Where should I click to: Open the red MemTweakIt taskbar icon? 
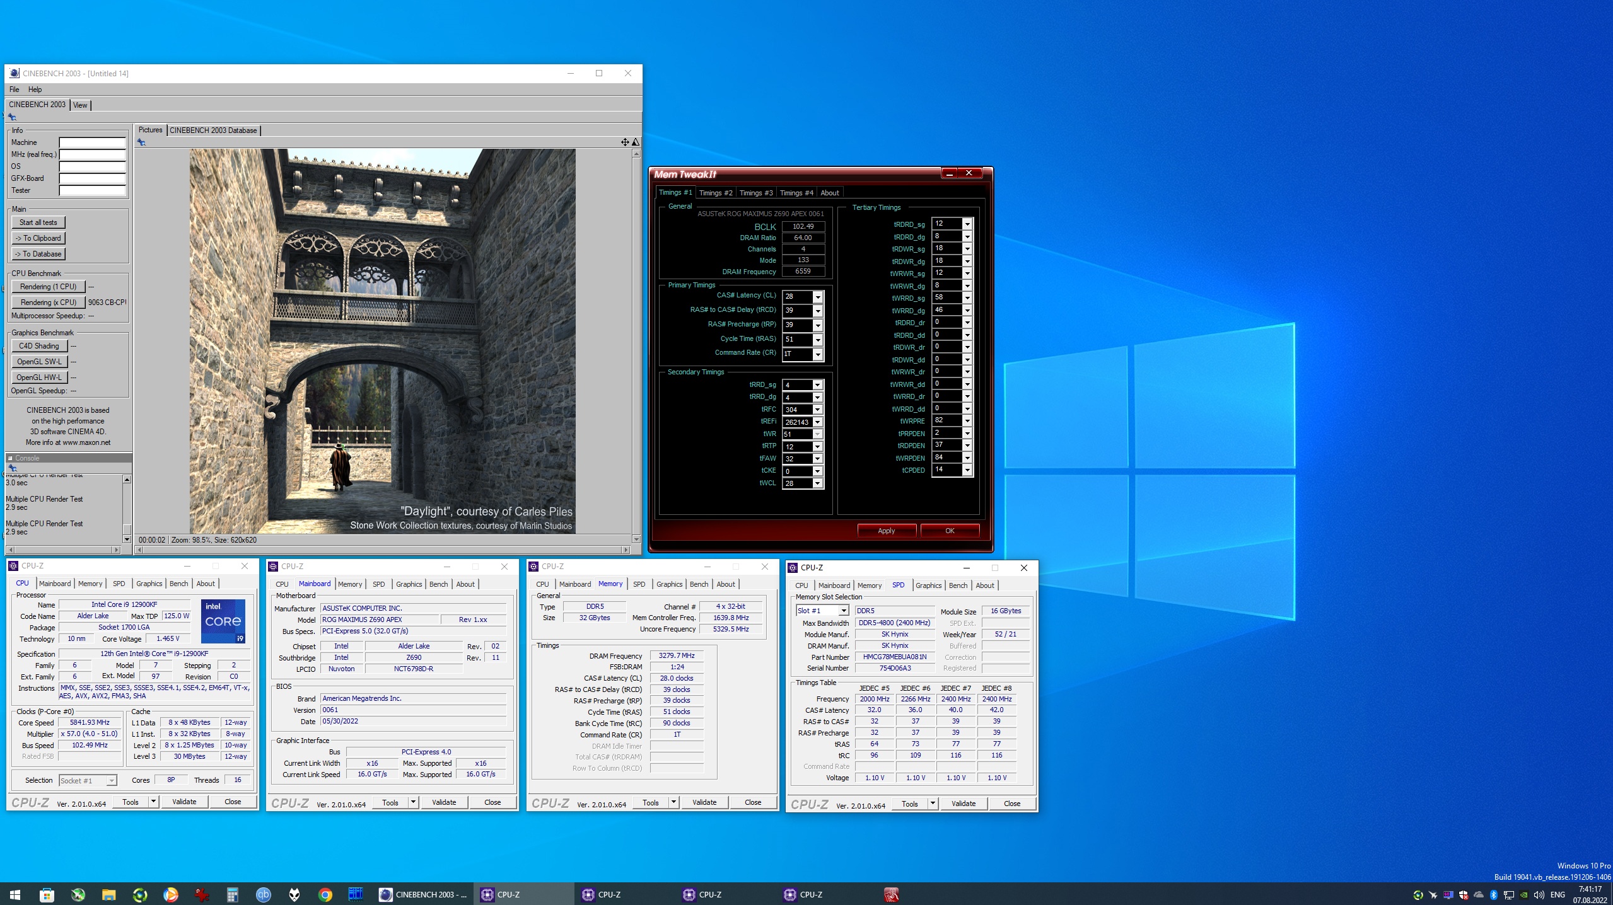[x=891, y=894]
